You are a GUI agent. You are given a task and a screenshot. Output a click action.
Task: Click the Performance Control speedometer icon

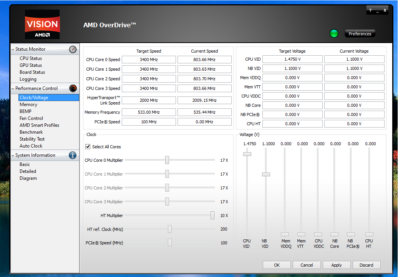pos(73,88)
